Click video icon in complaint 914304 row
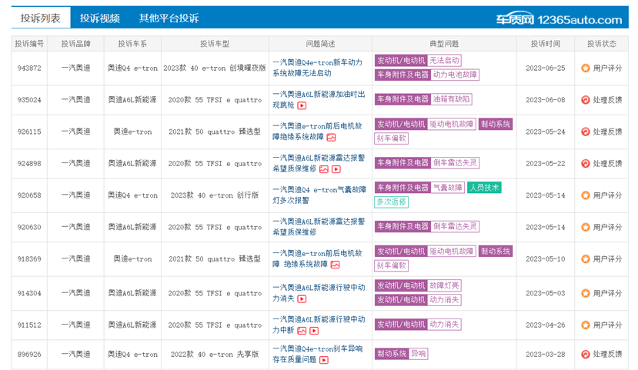 pyautogui.click(x=302, y=298)
